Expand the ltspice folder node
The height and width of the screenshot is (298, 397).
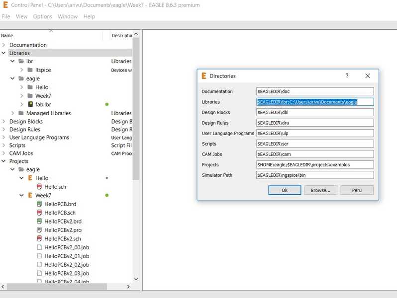pos(22,70)
